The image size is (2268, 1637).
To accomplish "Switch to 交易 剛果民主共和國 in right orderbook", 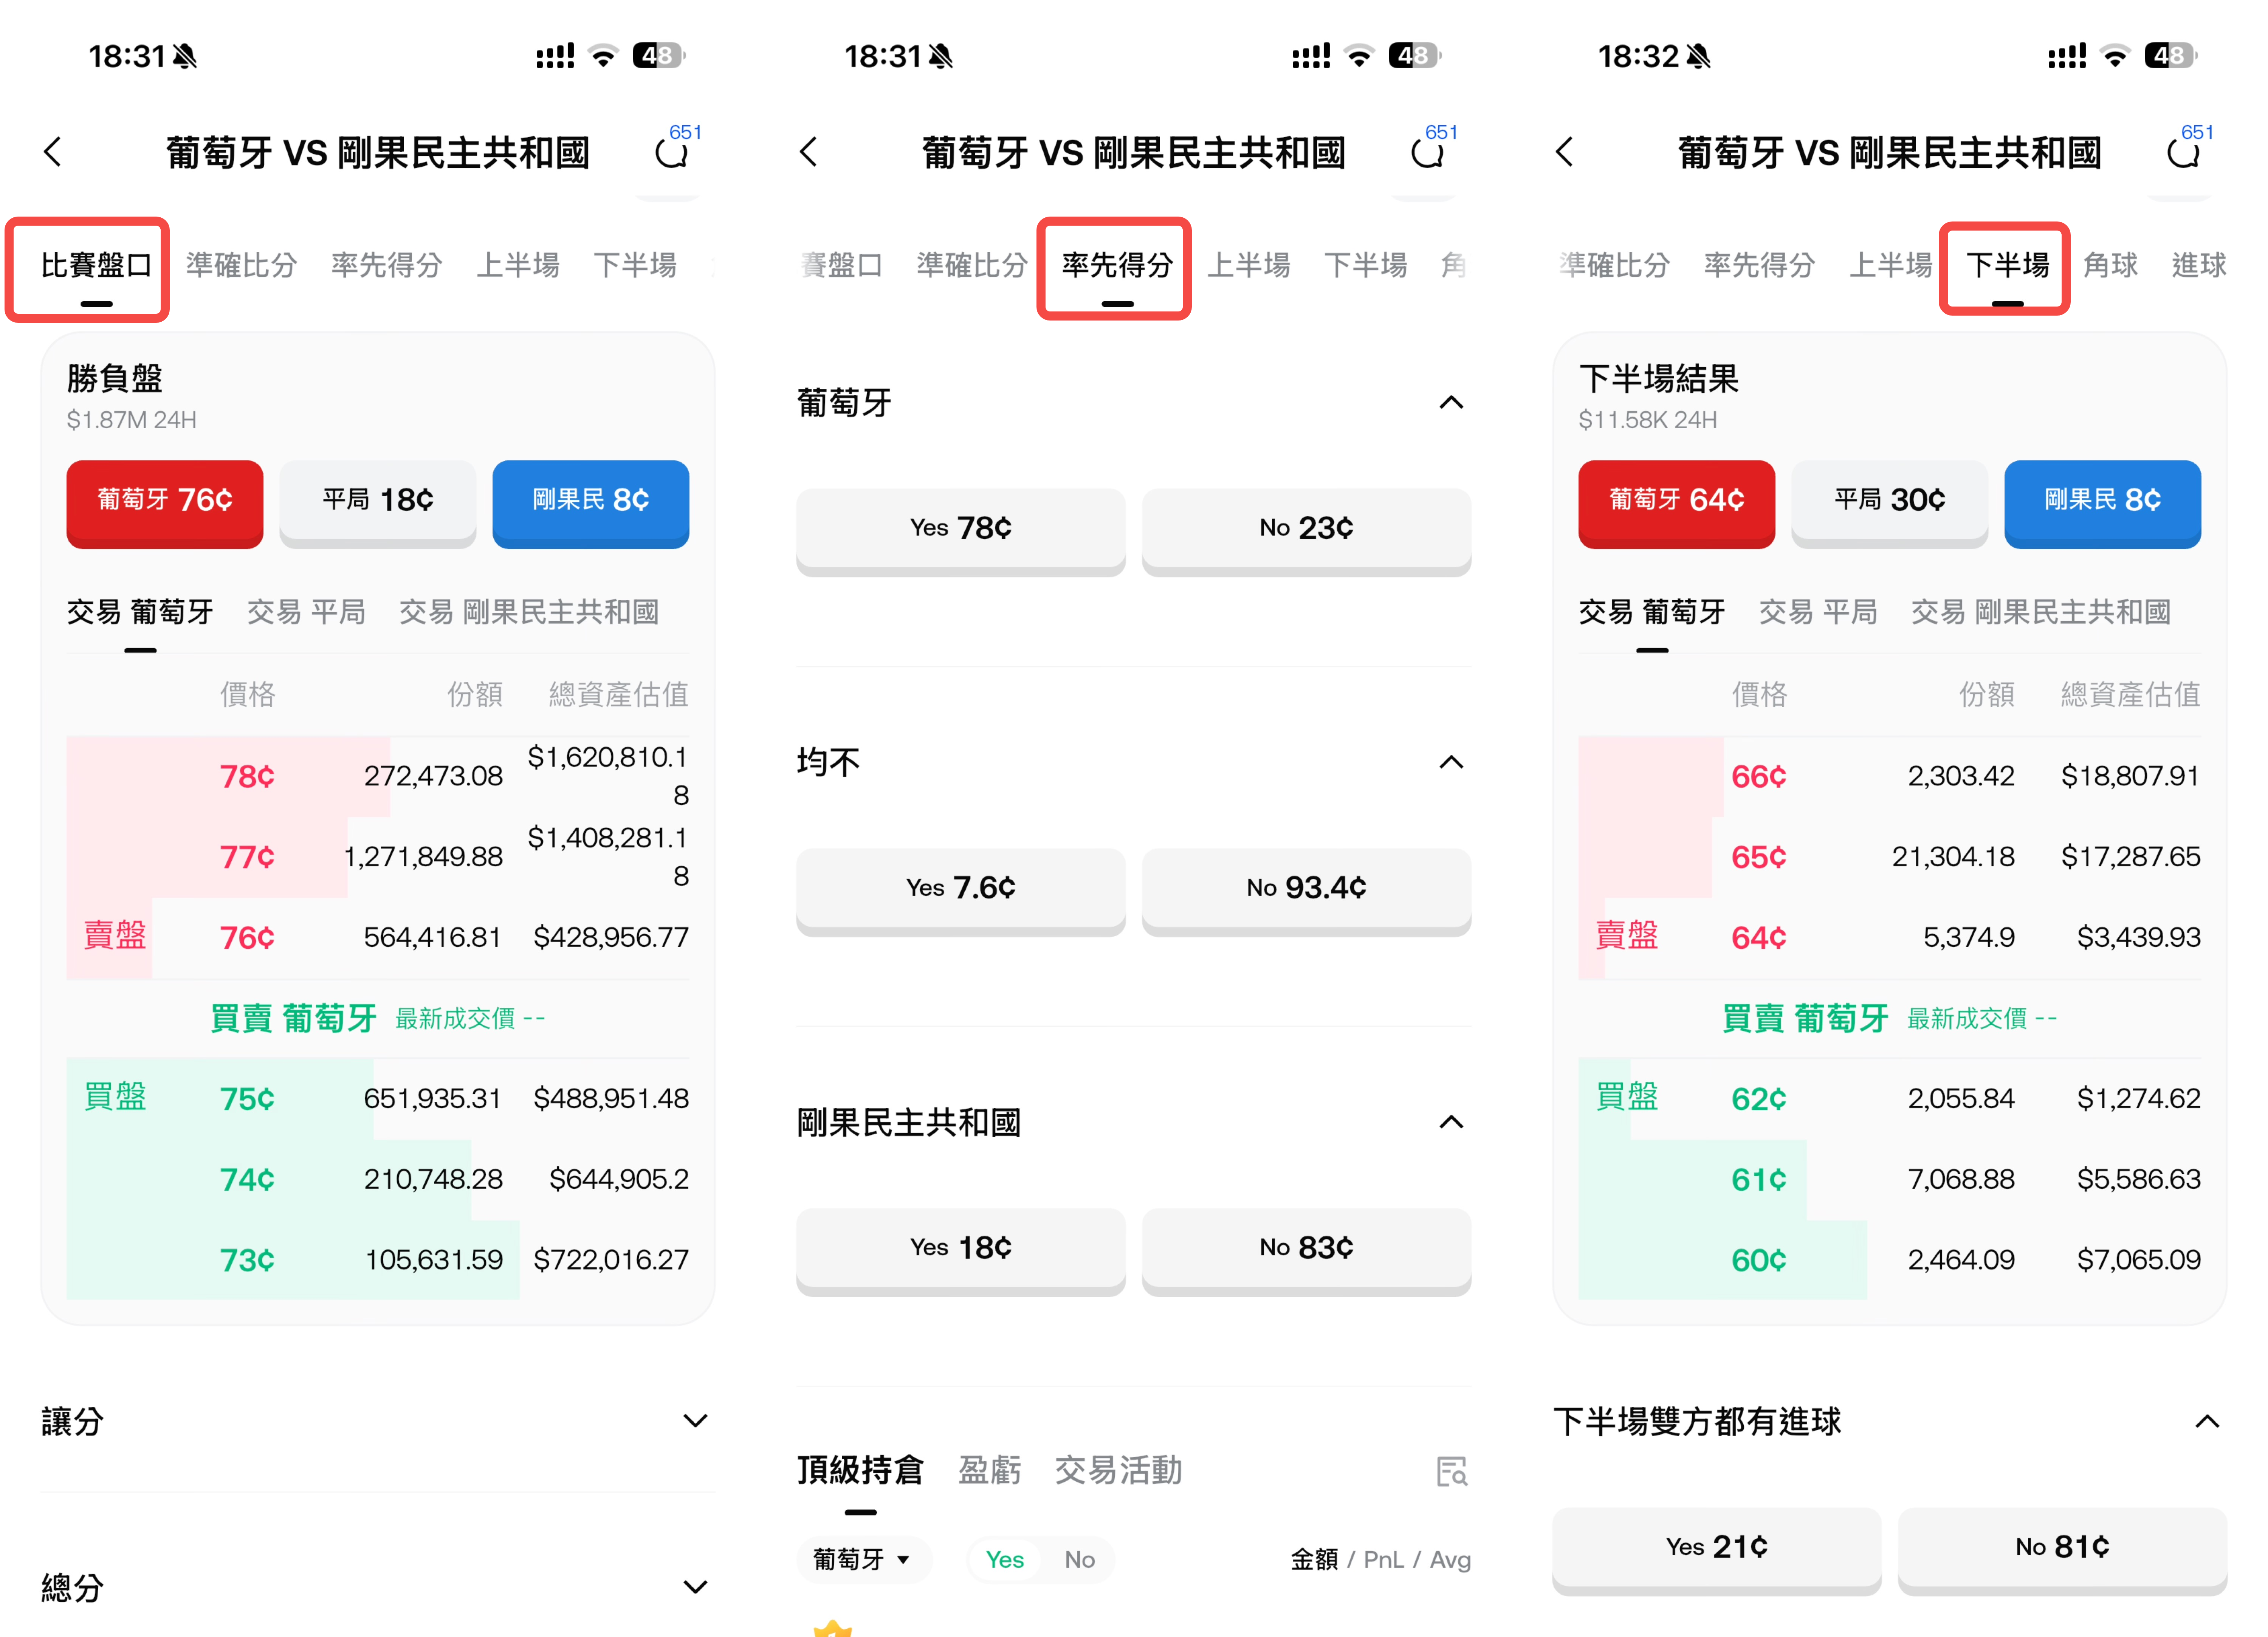I will 2041,612.
